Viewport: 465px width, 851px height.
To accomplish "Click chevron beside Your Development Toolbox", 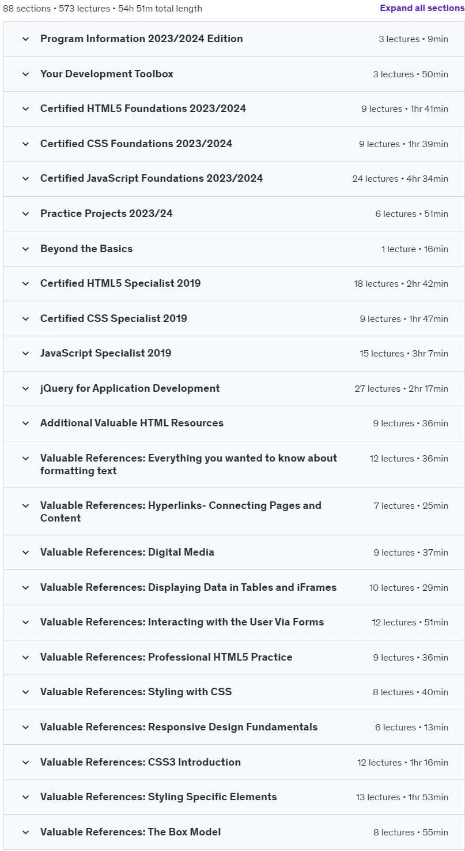I will pos(25,74).
